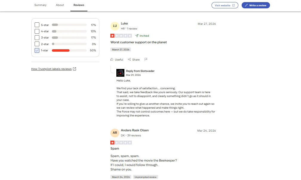
Task: Click the LU avatar for Luke
Action: tap(115, 26)
